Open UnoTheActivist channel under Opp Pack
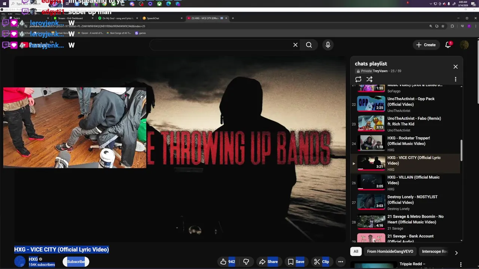This screenshot has height=269, width=479. (x=399, y=111)
